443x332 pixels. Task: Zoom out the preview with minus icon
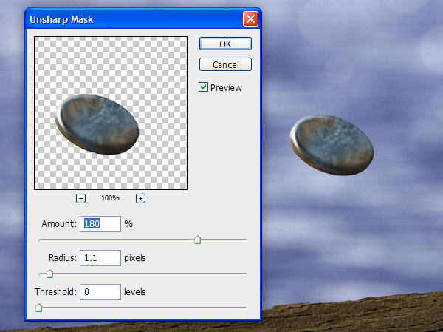(x=80, y=198)
